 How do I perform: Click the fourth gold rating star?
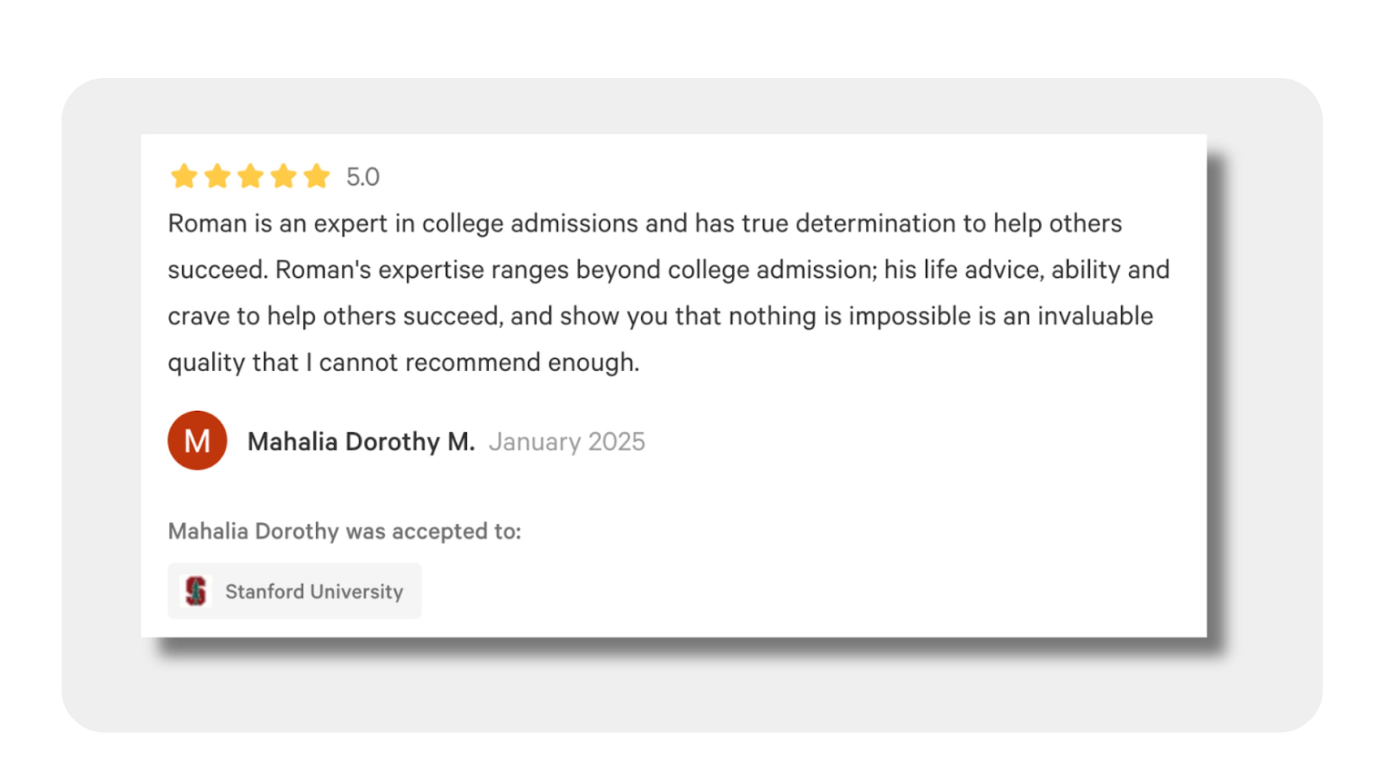284,176
